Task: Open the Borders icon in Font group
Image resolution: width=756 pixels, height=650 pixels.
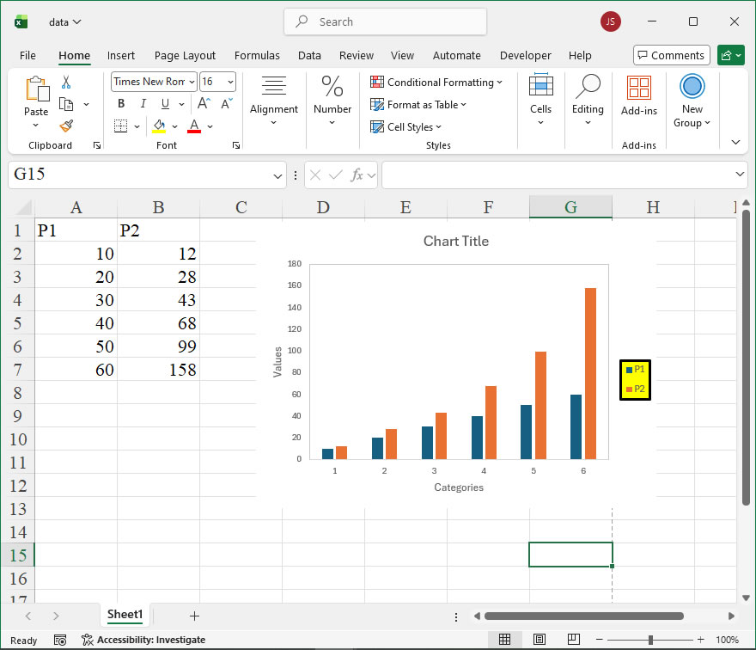Action: (120, 126)
